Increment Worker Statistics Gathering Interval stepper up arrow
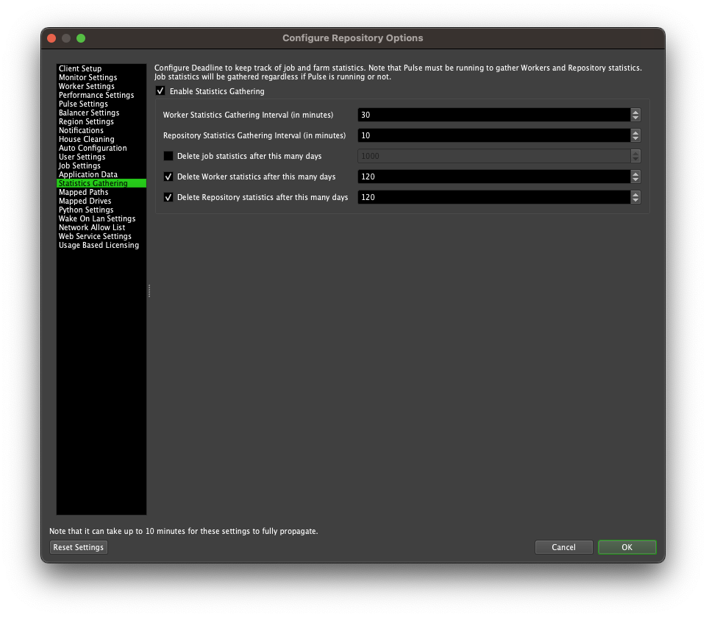The width and height of the screenshot is (706, 617). coord(635,112)
